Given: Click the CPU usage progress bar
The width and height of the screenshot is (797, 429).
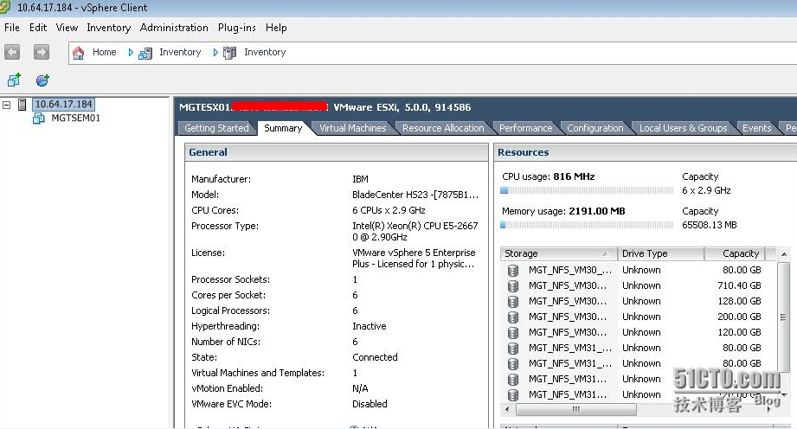Looking at the screenshot, I should click(587, 190).
